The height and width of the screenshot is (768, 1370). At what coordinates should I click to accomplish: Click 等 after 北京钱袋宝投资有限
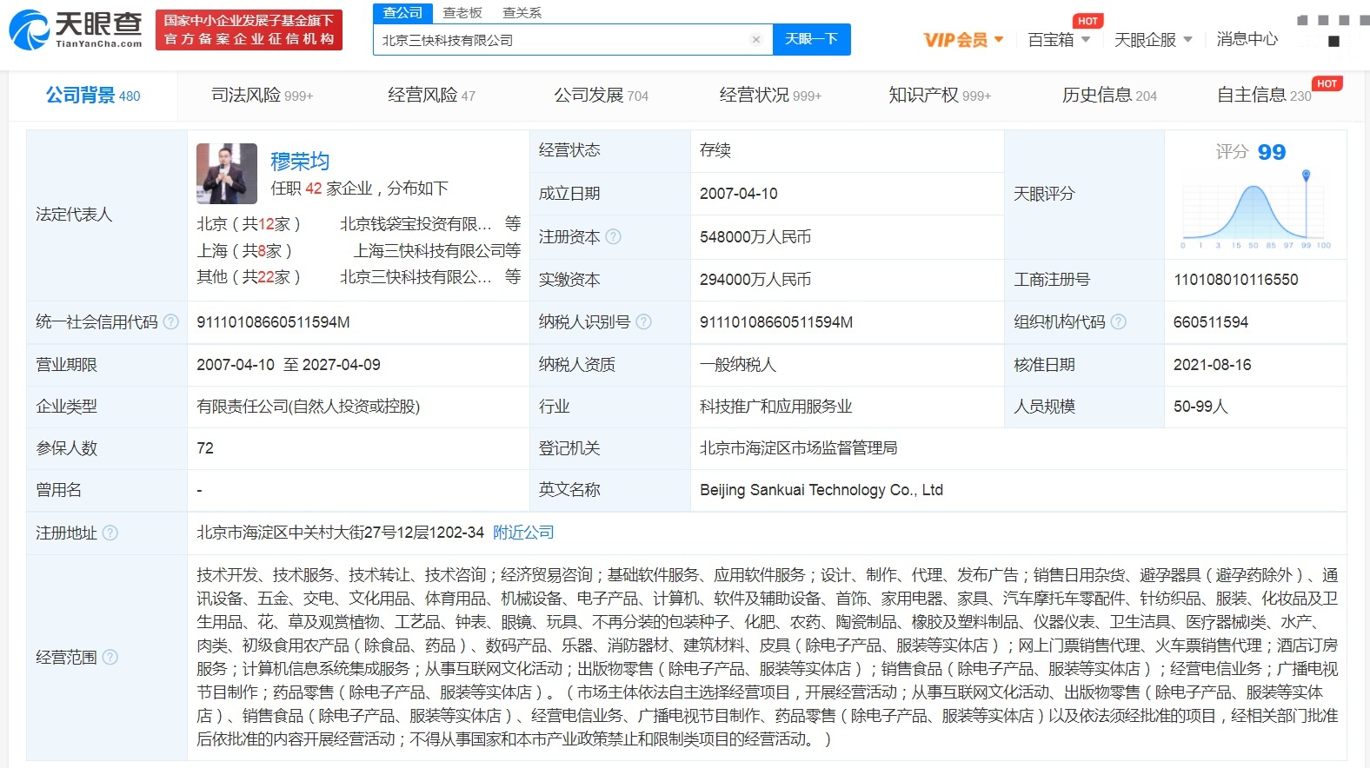[x=513, y=224]
